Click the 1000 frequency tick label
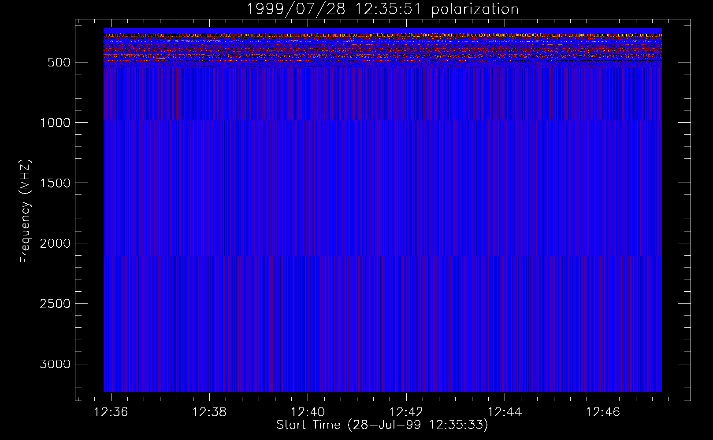713x440 pixels. click(55, 123)
